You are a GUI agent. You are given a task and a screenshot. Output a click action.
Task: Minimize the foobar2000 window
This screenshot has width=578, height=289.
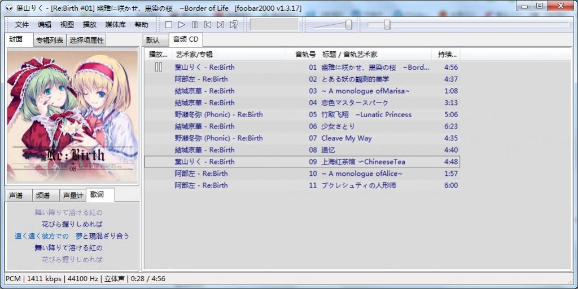[524, 6]
